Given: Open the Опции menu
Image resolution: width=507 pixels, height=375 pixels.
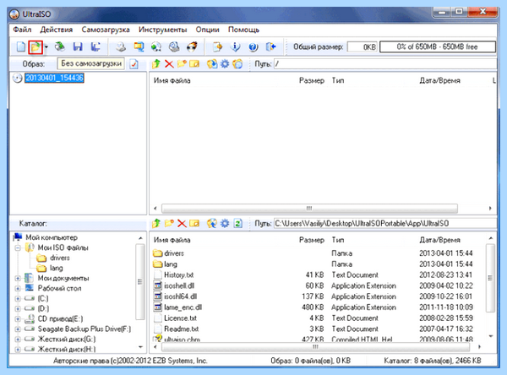Looking at the screenshot, I should click(x=207, y=30).
